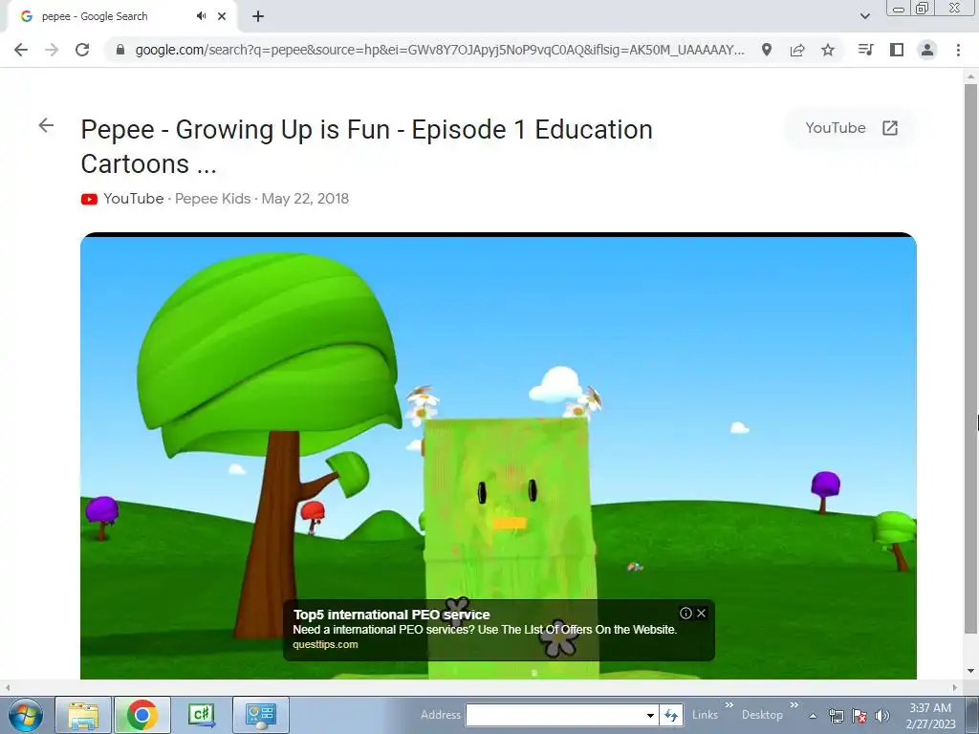The width and height of the screenshot is (979, 734).
Task: Bookmark this page with the star icon
Action: click(x=828, y=50)
